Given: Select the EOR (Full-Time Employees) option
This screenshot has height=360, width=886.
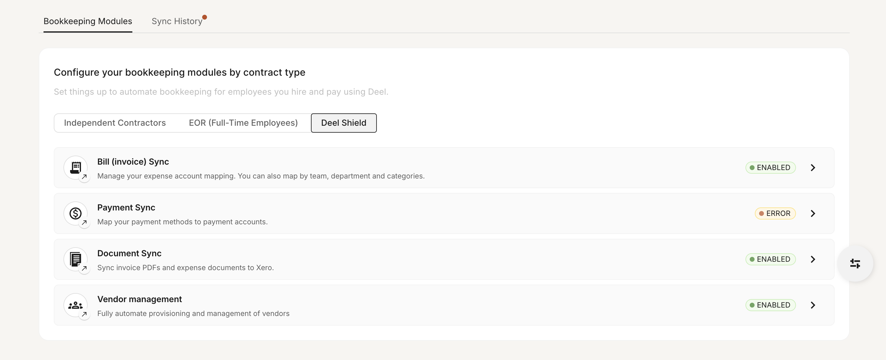Looking at the screenshot, I should 243,123.
